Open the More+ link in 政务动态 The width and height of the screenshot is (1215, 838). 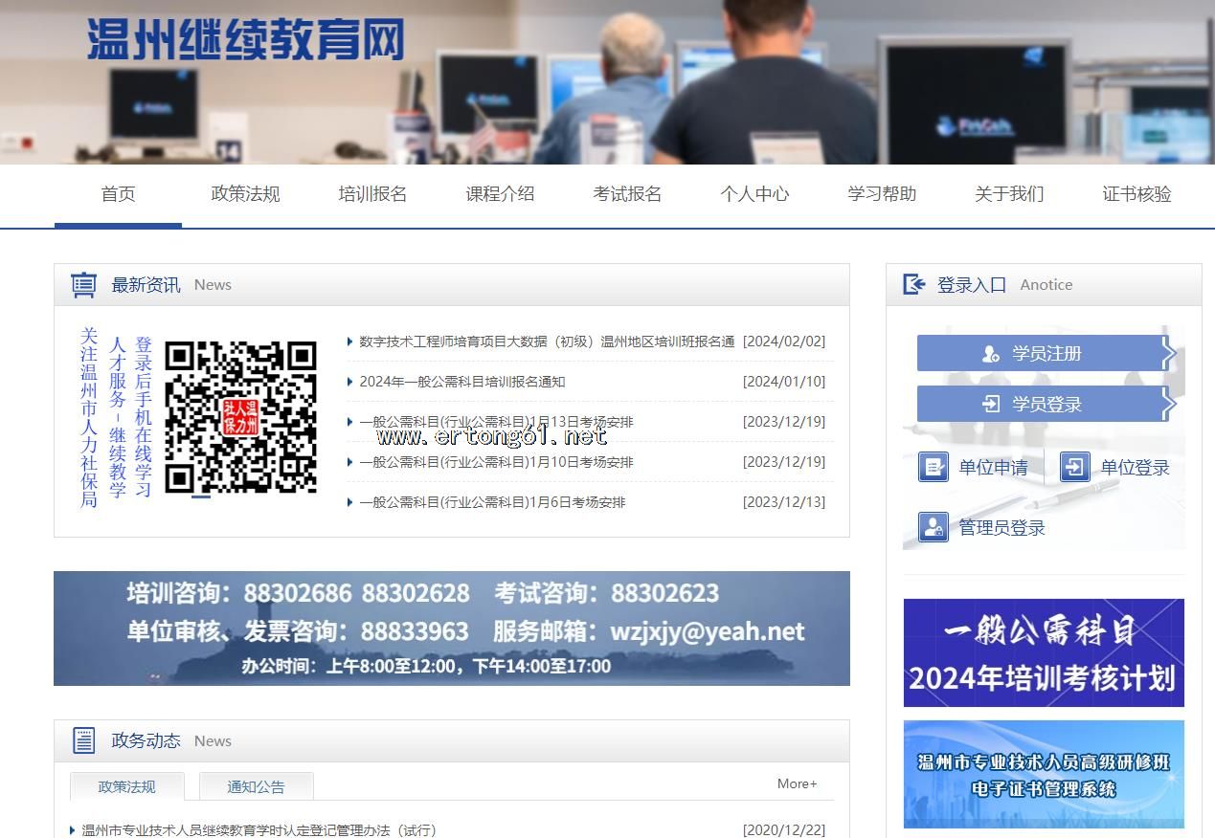pos(797,783)
